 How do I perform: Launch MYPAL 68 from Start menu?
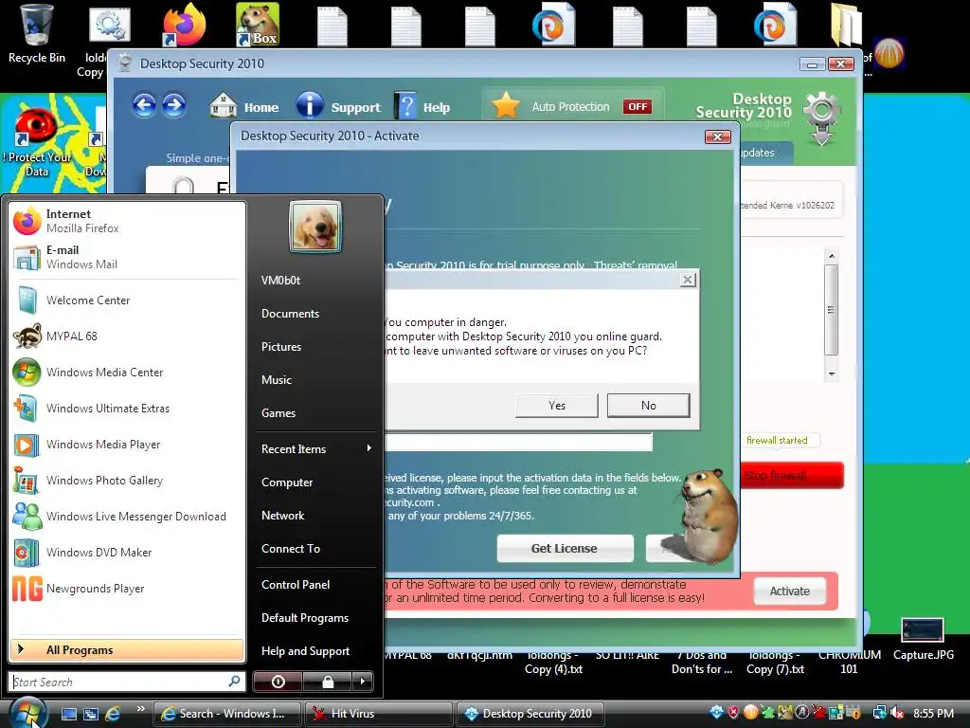[x=126, y=337]
